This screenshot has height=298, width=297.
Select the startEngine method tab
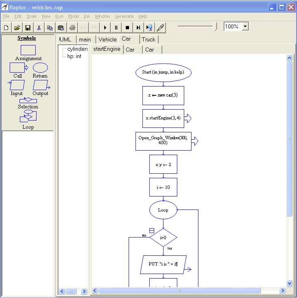[x=107, y=49]
